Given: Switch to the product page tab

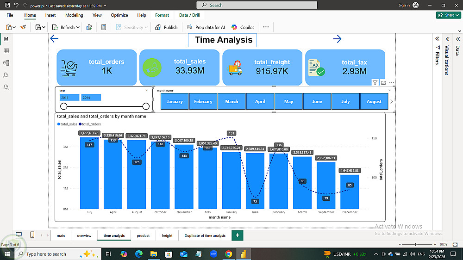Looking at the screenshot, I should click(143, 235).
